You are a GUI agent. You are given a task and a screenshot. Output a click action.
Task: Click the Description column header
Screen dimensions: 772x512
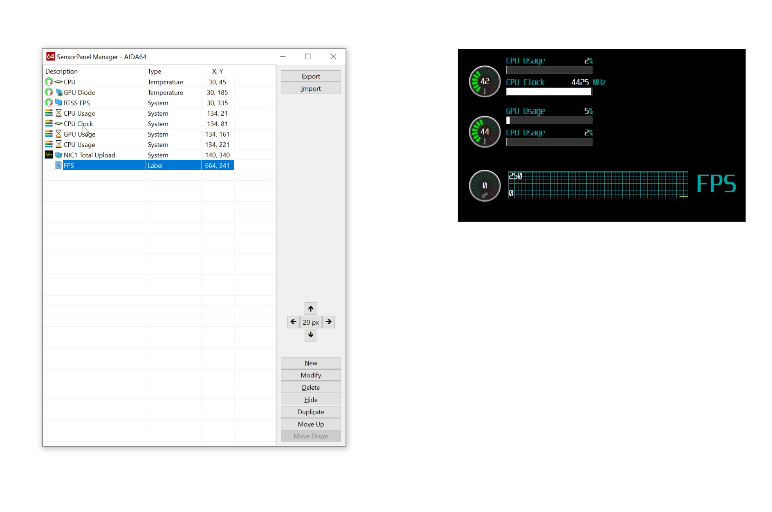[x=94, y=71]
